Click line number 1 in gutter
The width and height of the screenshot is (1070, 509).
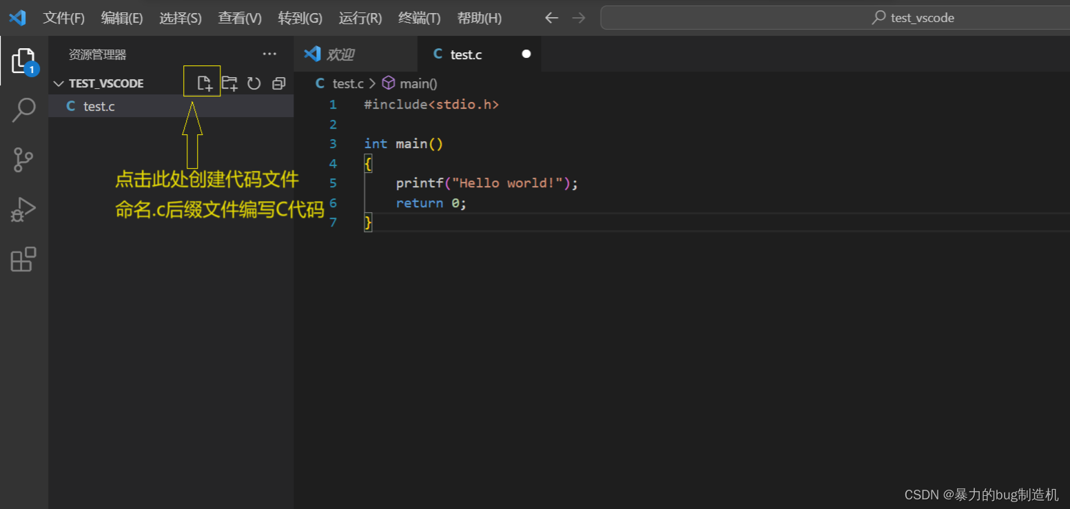[333, 105]
